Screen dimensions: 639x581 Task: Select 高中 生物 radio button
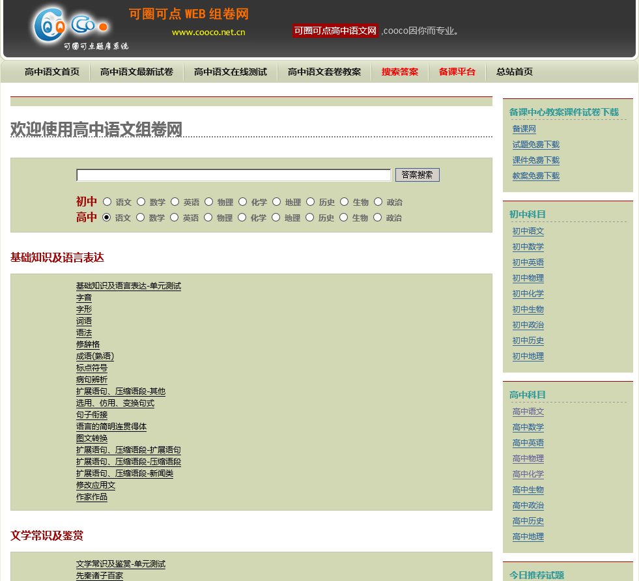click(343, 217)
